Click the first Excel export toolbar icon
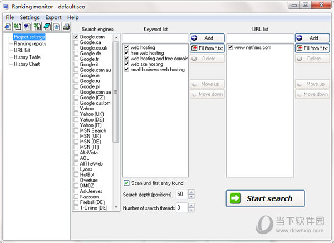 (17, 27)
